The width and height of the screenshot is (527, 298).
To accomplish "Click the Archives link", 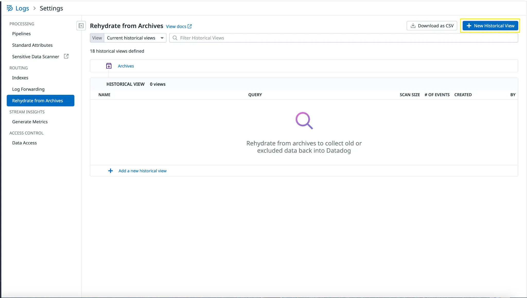I will [126, 66].
